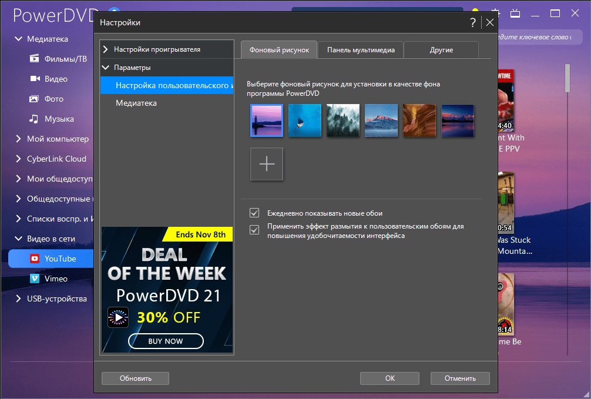
Task: Close the Настройки dialog
Action: [x=489, y=23]
